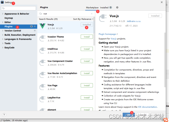The image size is (169, 122).
Task: Open the help question mark icon
Action: [4, 115]
